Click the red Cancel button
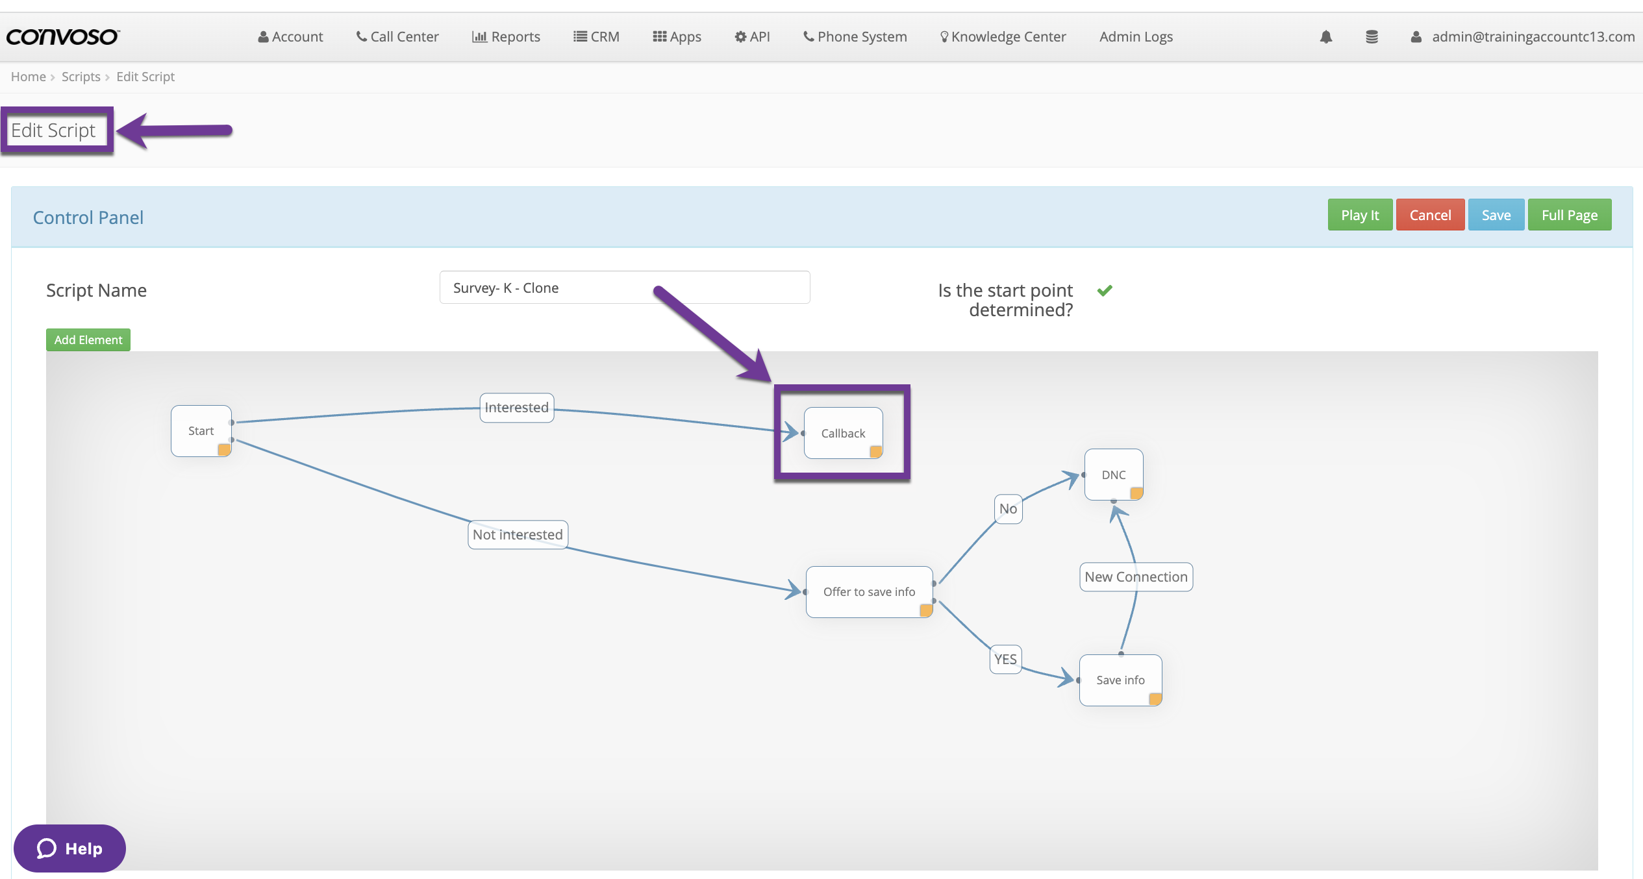 (1429, 215)
